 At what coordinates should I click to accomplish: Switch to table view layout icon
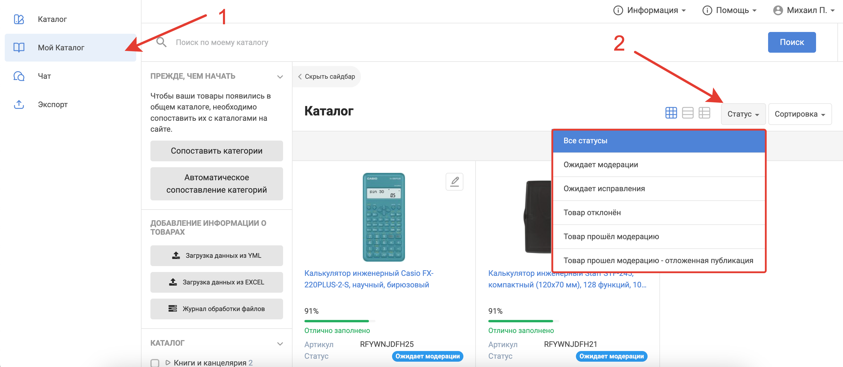[704, 113]
